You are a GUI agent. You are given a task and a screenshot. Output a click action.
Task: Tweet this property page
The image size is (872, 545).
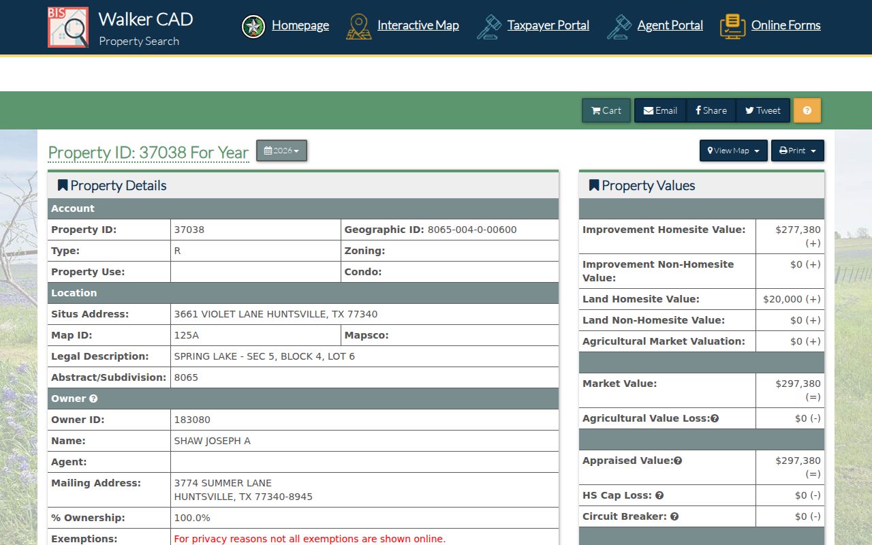coord(763,110)
